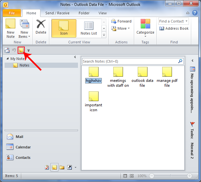Switch to Reading view in status bar
Image resolution: width=201 pixels, height=182 pixels.
pyautogui.click(x=131, y=176)
